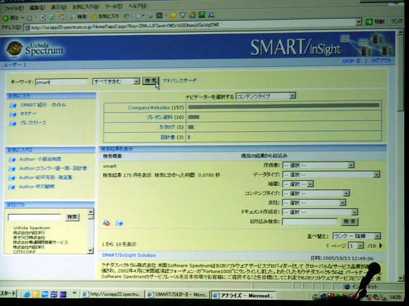Launch Internet Explorer from quick launch bar
This screenshot has height=306, width=409.
[27, 294]
